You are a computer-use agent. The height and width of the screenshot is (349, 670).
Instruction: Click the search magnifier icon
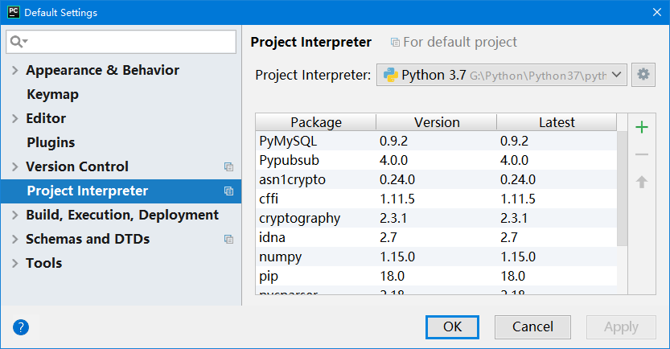pos(18,42)
